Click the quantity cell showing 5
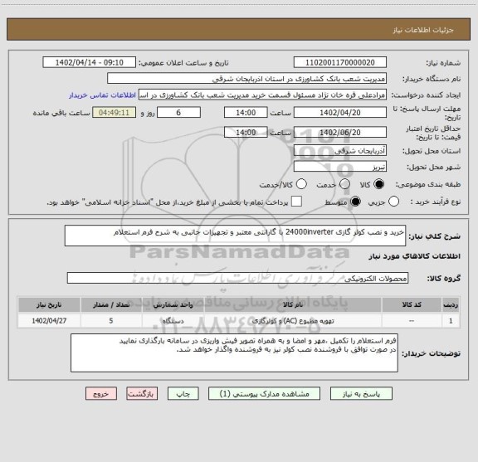Viewport: 478px width, 462px height. (x=111, y=321)
